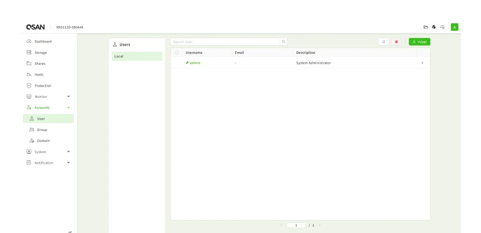481x233 pixels.
Task: Click the Notification icon in sidebar
Action: click(x=29, y=163)
